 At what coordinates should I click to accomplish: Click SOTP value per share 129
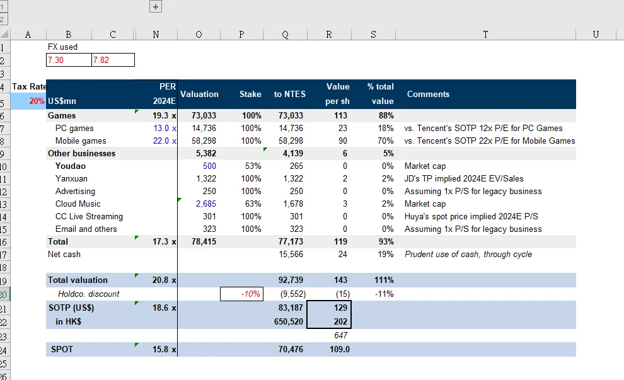pyautogui.click(x=329, y=308)
